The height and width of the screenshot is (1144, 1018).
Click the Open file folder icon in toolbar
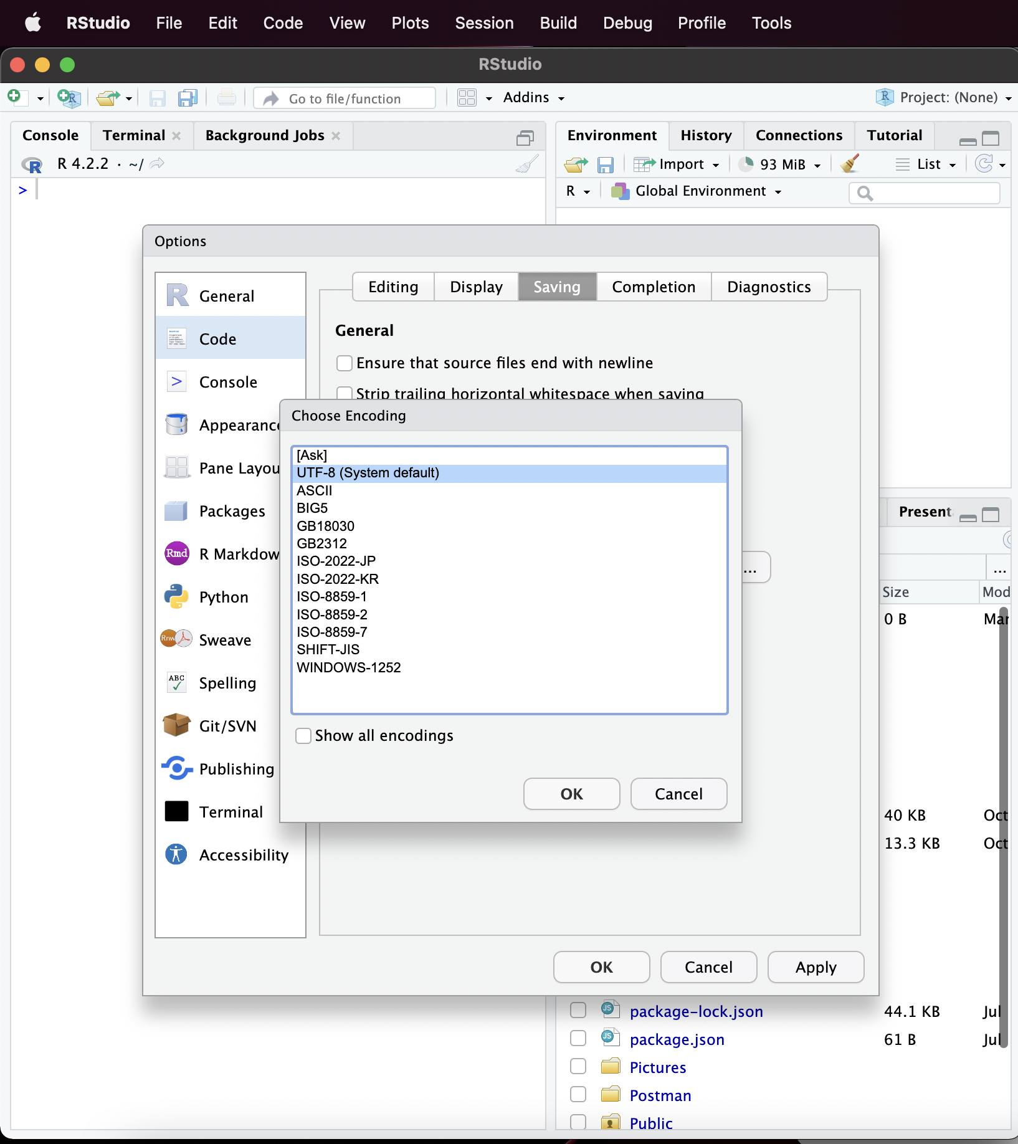pyautogui.click(x=108, y=98)
